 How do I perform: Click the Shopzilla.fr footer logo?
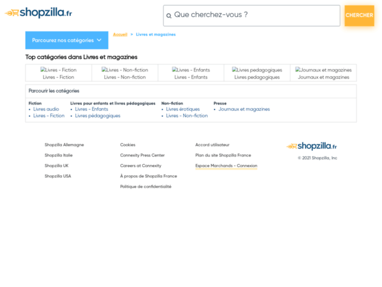(312, 146)
